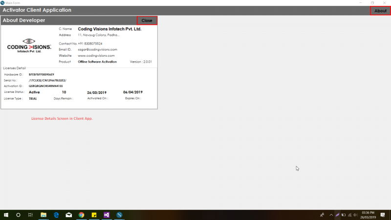Open the About page button
Screen dimensions: 391x220
(380, 11)
